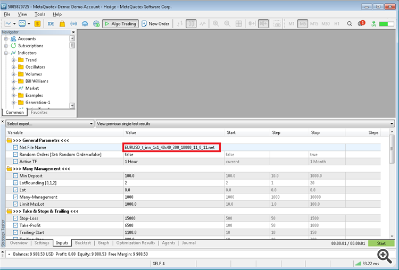Click the Market shopping bag icon
Viewport: 399px width, 270px height.
(62, 24)
